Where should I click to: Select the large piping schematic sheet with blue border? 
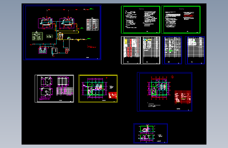click(x=62, y=32)
